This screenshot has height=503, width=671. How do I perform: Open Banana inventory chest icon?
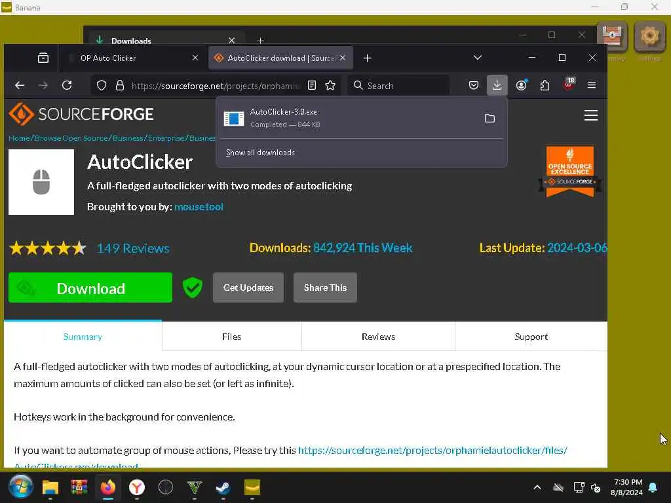[x=612, y=37]
